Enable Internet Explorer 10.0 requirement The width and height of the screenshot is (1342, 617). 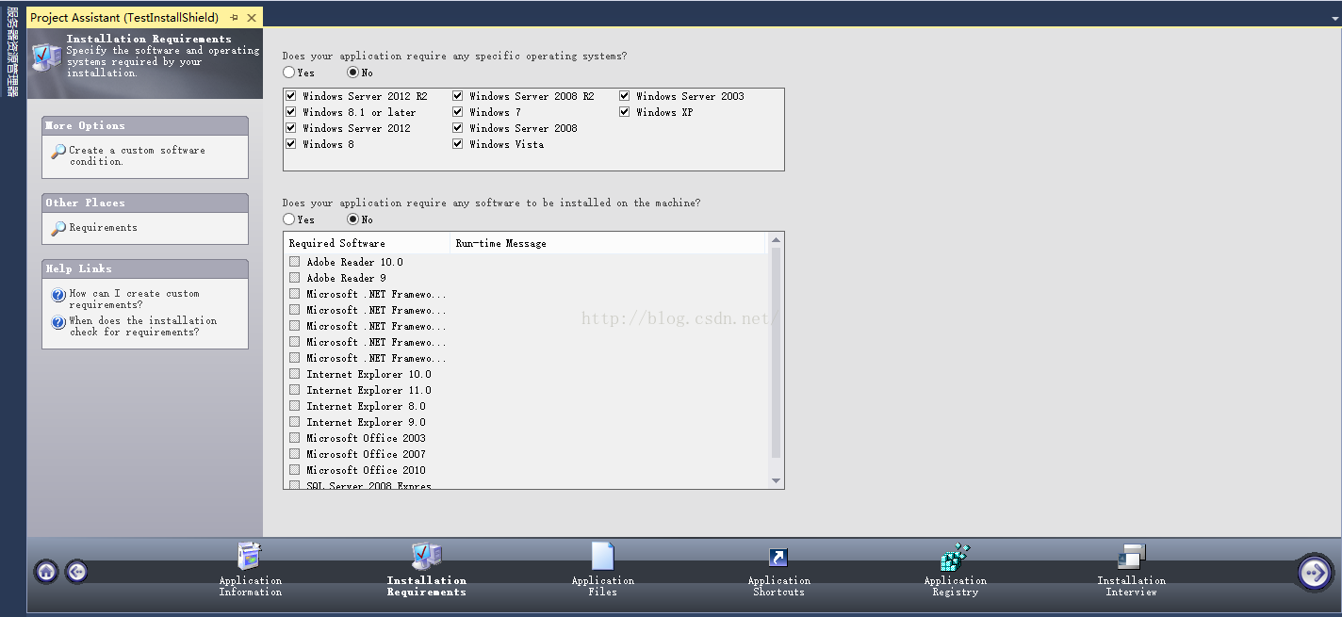(x=295, y=374)
